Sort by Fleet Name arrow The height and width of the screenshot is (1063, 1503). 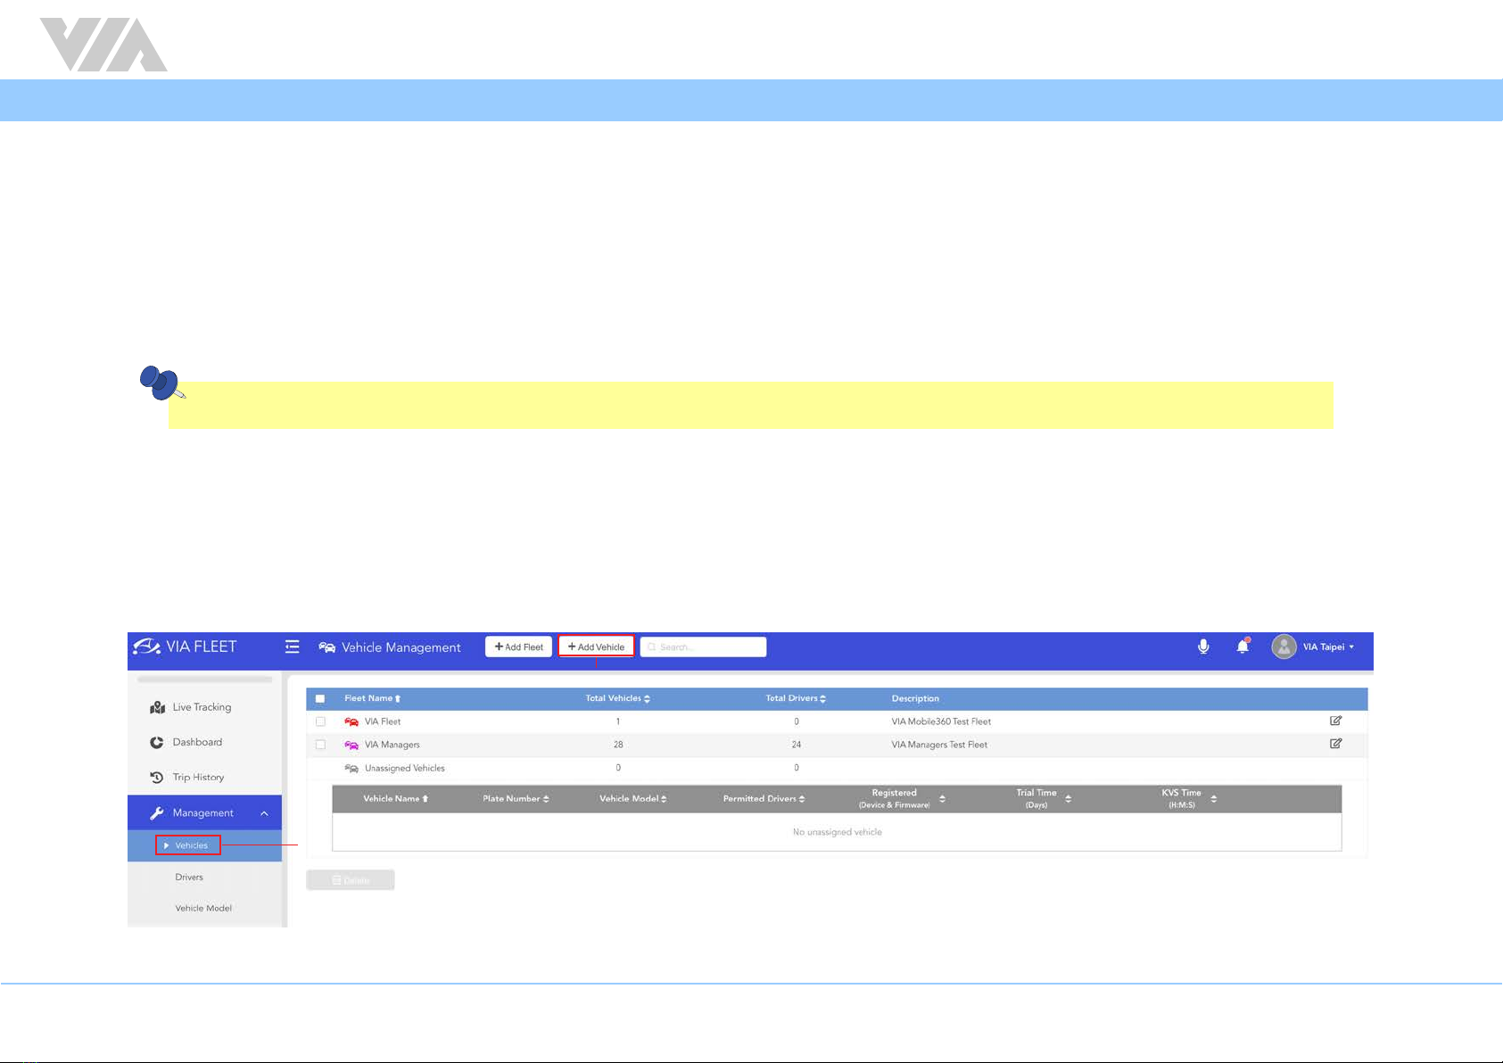click(x=398, y=698)
